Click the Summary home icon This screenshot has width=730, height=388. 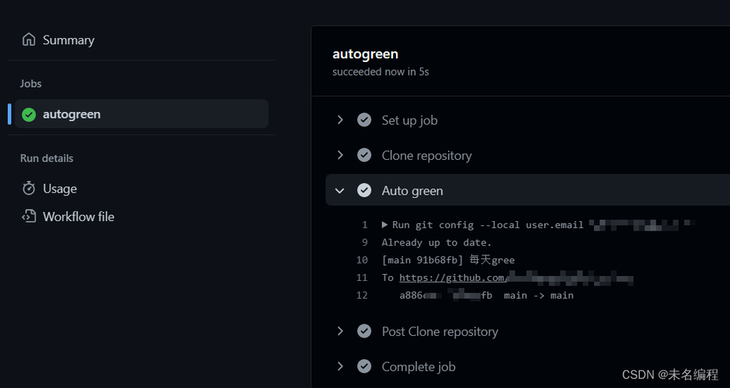29,40
